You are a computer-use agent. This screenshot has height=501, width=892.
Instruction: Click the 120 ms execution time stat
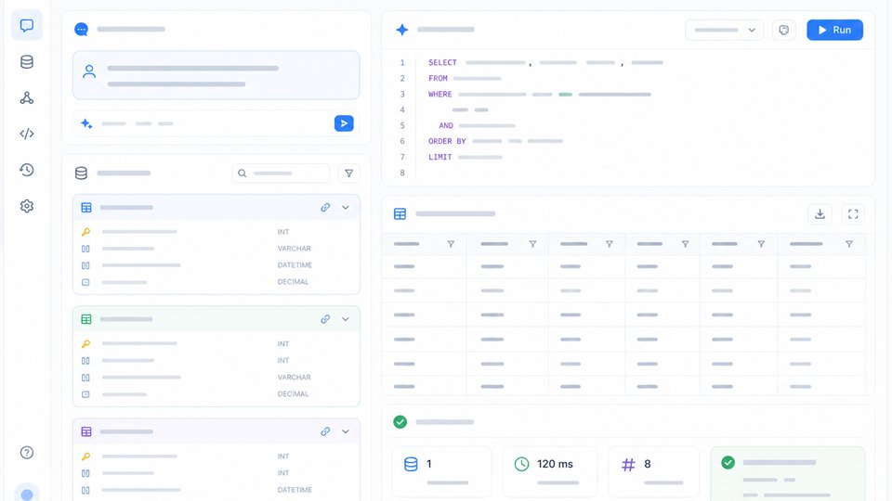point(549,471)
